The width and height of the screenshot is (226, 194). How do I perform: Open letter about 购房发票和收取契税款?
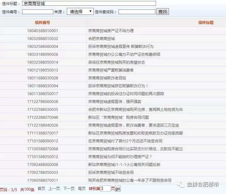pyautogui.click(x=136, y=133)
